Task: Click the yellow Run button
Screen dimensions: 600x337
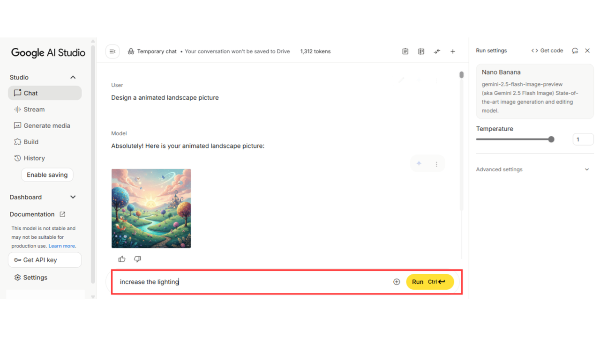Action: [x=430, y=282]
